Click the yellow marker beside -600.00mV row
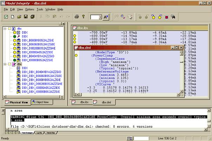 pos(75,36)
